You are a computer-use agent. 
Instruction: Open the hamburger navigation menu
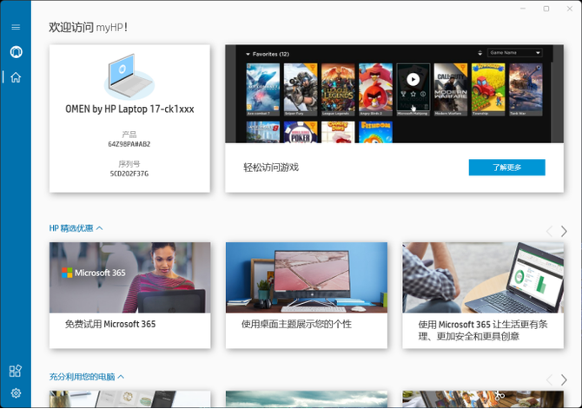click(x=16, y=27)
